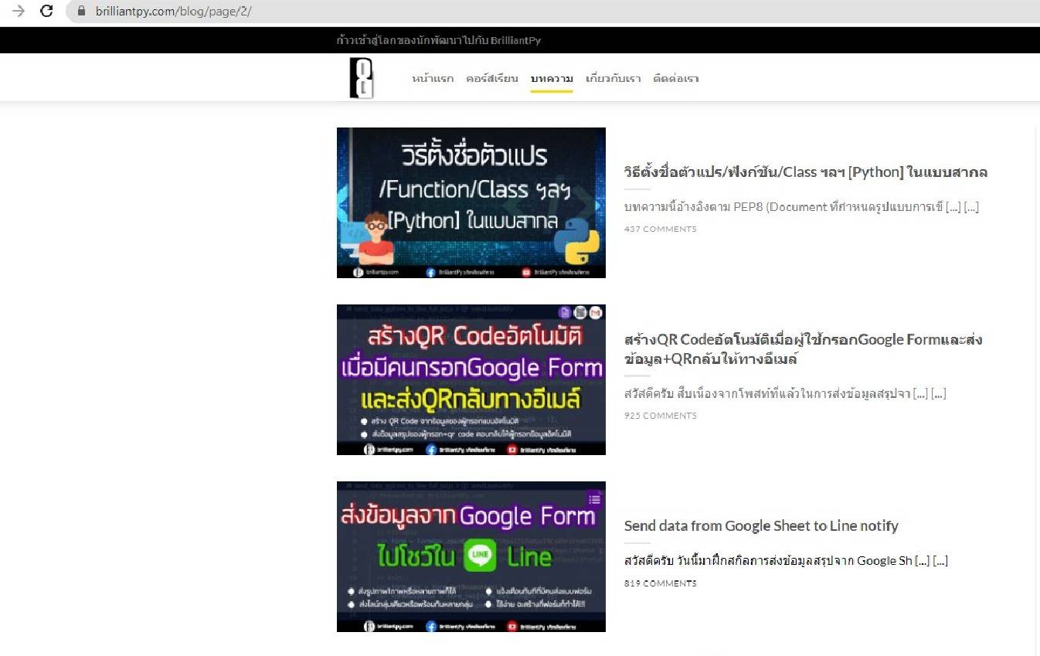Go to the เกี่ยวกับเรา page
1040x656 pixels.
click(x=613, y=79)
